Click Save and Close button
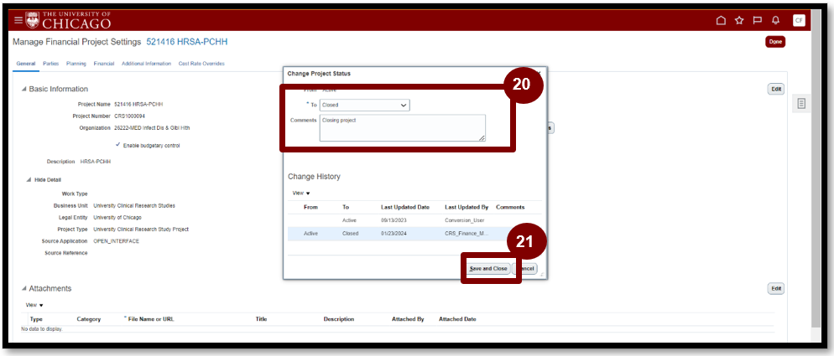This screenshot has width=834, height=356. tap(488, 269)
